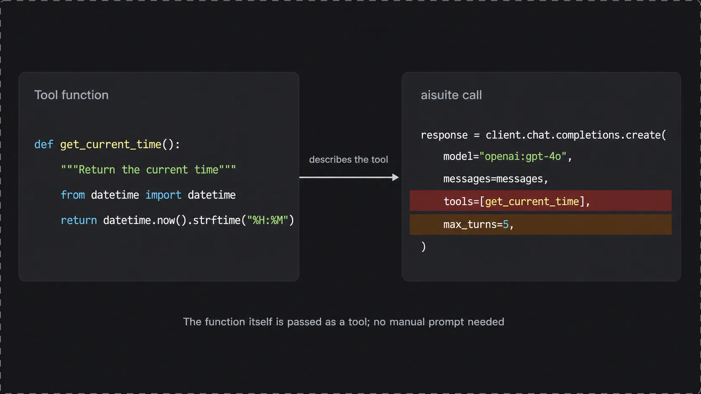Image resolution: width=701 pixels, height=394 pixels.
Task: Click the docstring 'Return the current time'
Action: [148, 170]
